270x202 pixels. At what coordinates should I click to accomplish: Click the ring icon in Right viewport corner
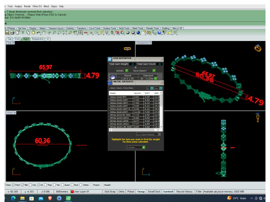(258, 117)
